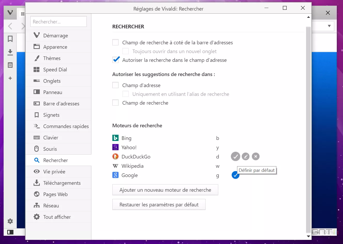
Task: Open the Notes panel icon
Action: [x=10, y=65]
